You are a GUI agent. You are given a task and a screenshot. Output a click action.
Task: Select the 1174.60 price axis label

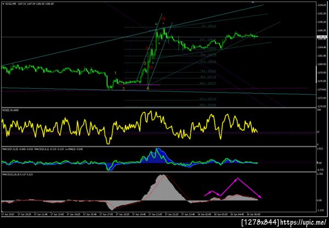[322, 89]
